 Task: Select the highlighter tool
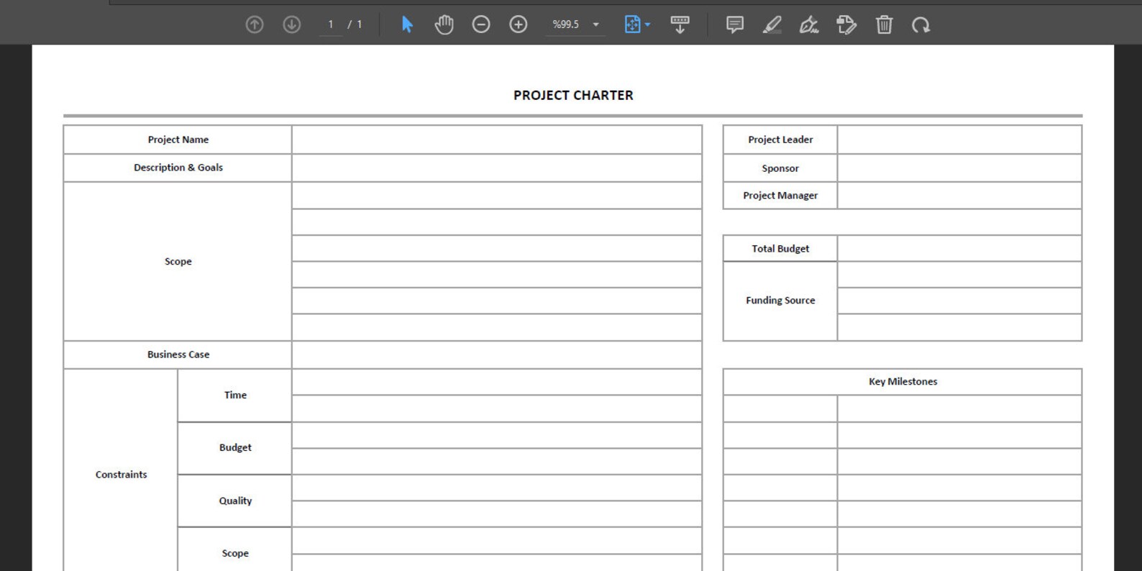point(772,24)
